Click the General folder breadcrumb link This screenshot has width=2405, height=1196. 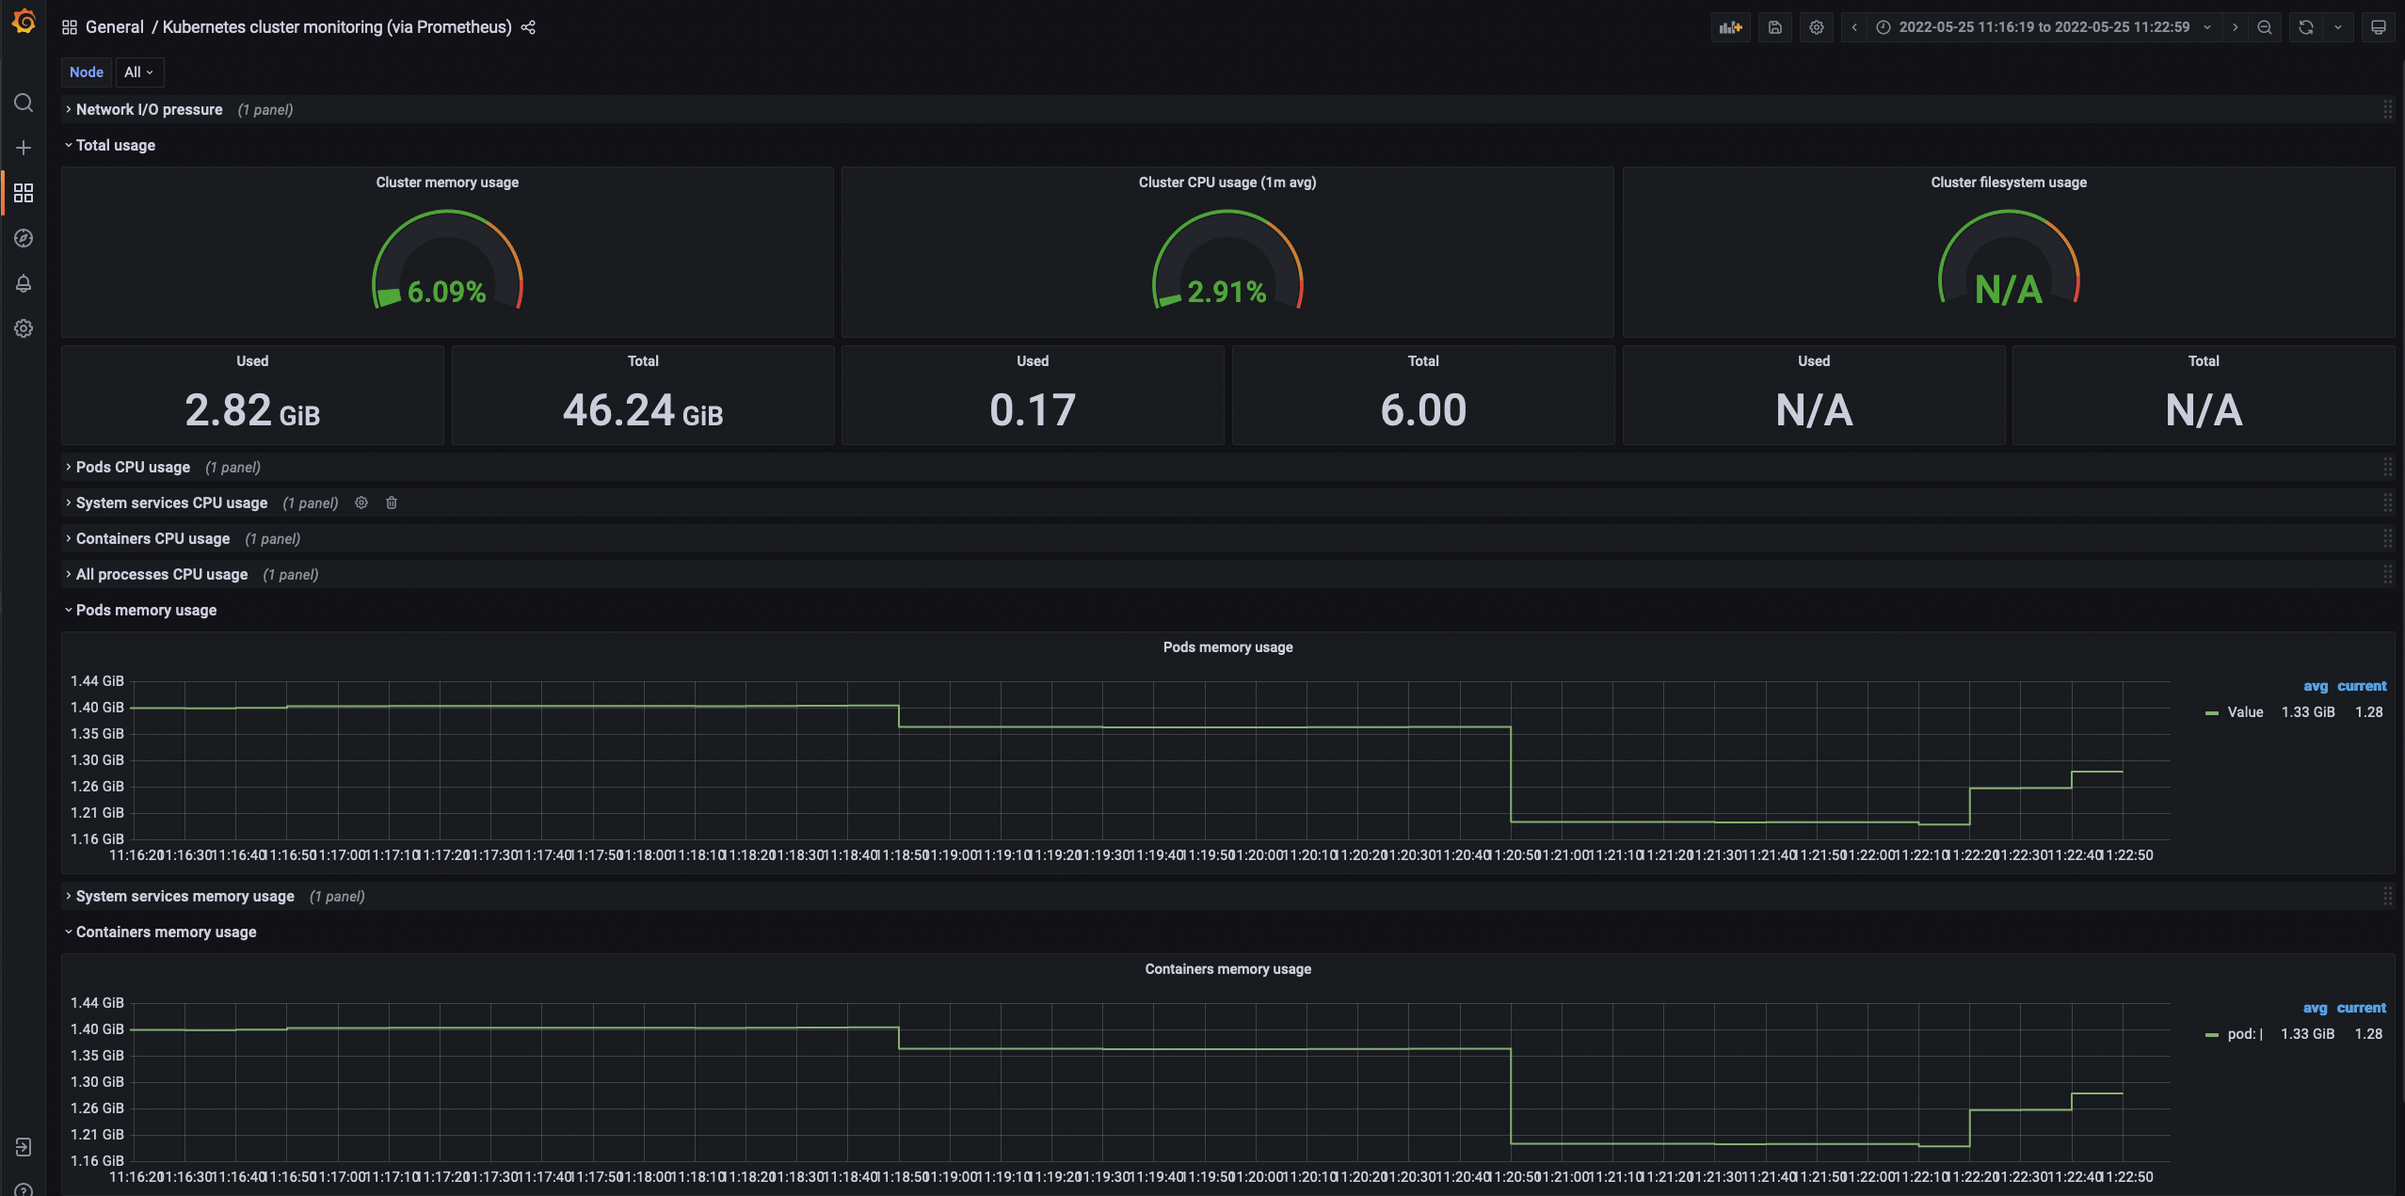[114, 27]
